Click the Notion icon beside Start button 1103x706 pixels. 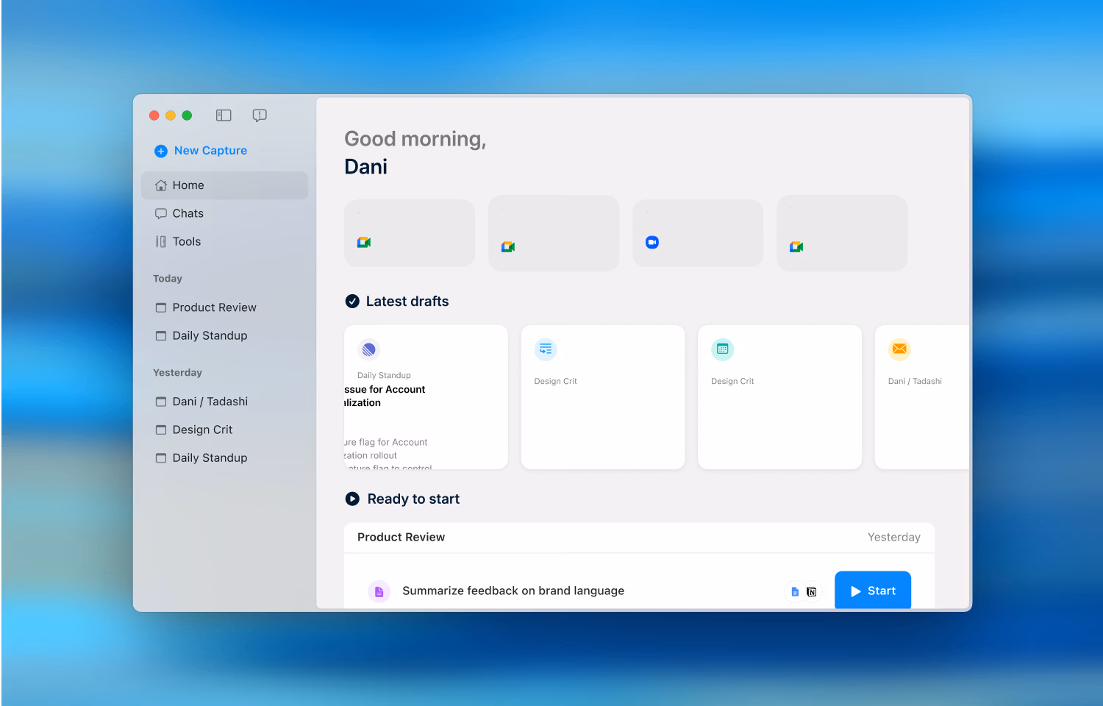point(812,591)
